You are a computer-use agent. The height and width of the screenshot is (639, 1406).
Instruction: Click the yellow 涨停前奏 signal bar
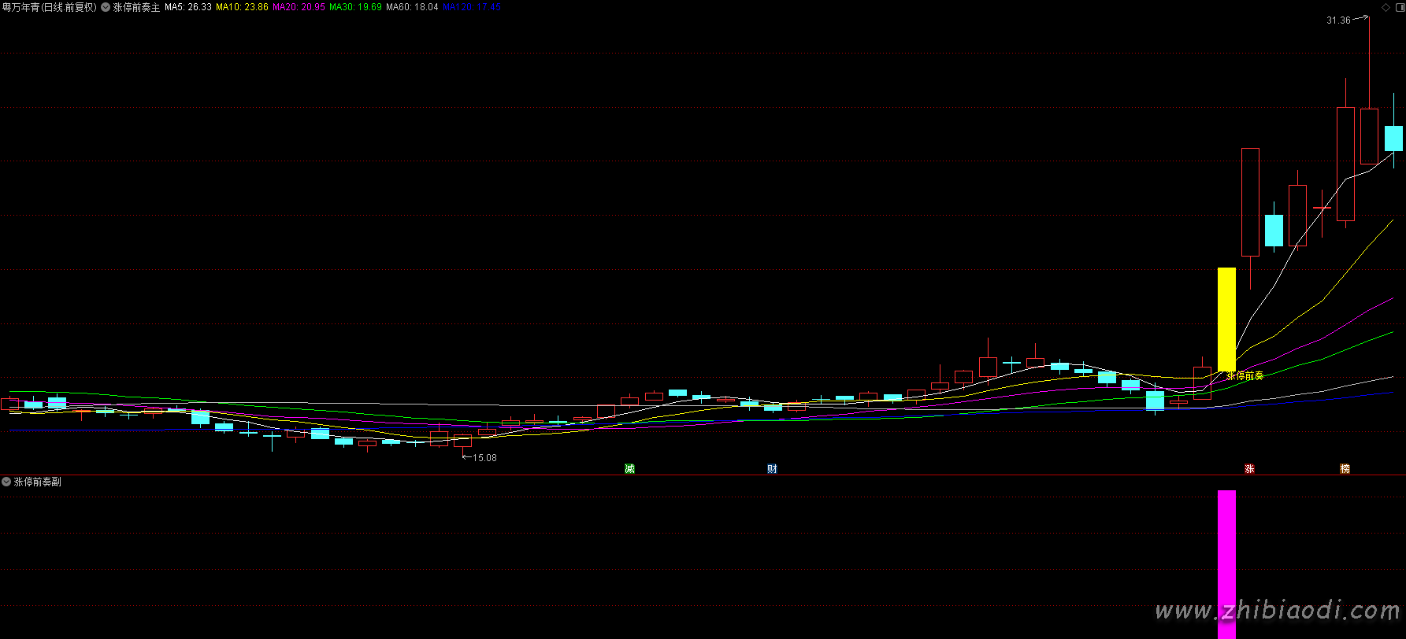tap(1226, 319)
